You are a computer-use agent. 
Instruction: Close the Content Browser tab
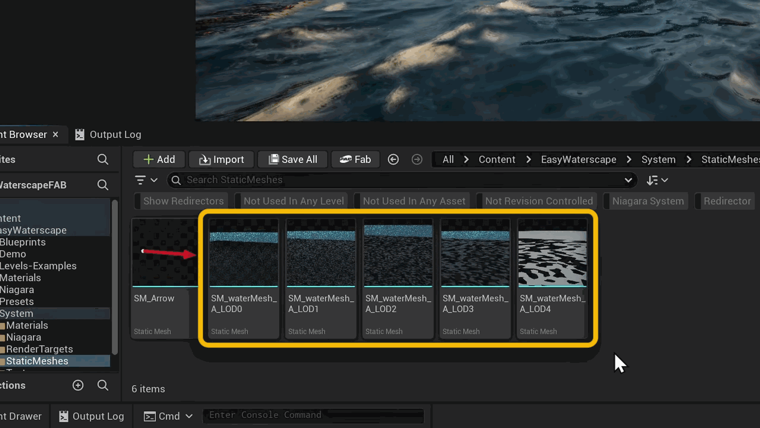(x=56, y=135)
